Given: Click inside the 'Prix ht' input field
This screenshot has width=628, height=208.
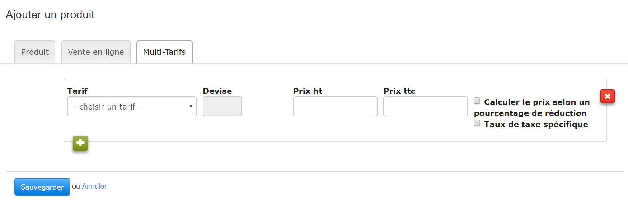Looking at the screenshot, I should coord(335,106).
